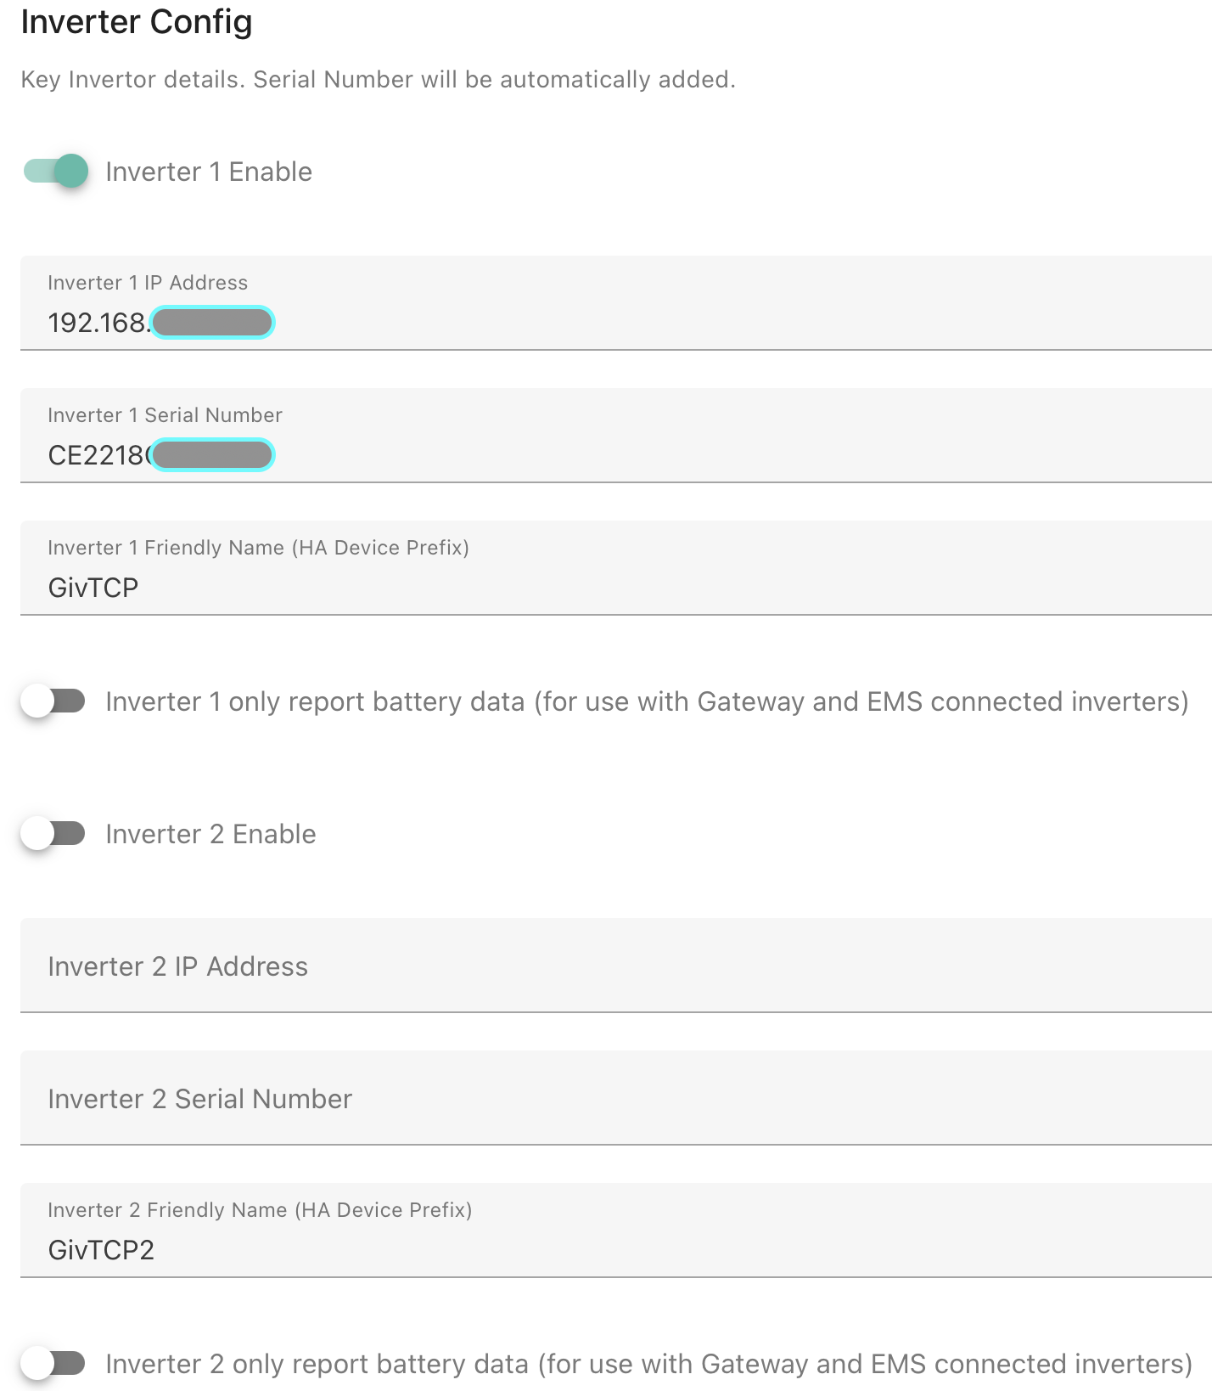
Task: Click the Inverter 1 battery data label
Action: click(647, 701)
